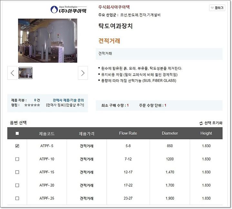The width and height of the screenshot is (232, 209).
Task: Click diameter value 1,900
Action: pyautogui.click(x=170, y=198)
